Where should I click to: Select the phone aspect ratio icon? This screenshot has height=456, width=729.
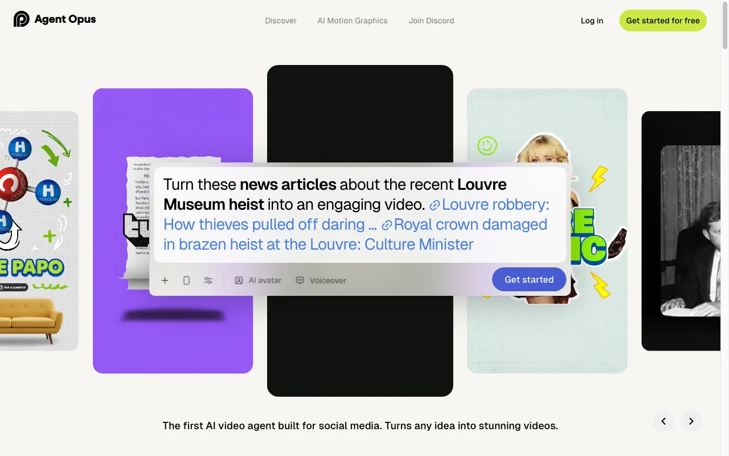[x=186, y=280]
